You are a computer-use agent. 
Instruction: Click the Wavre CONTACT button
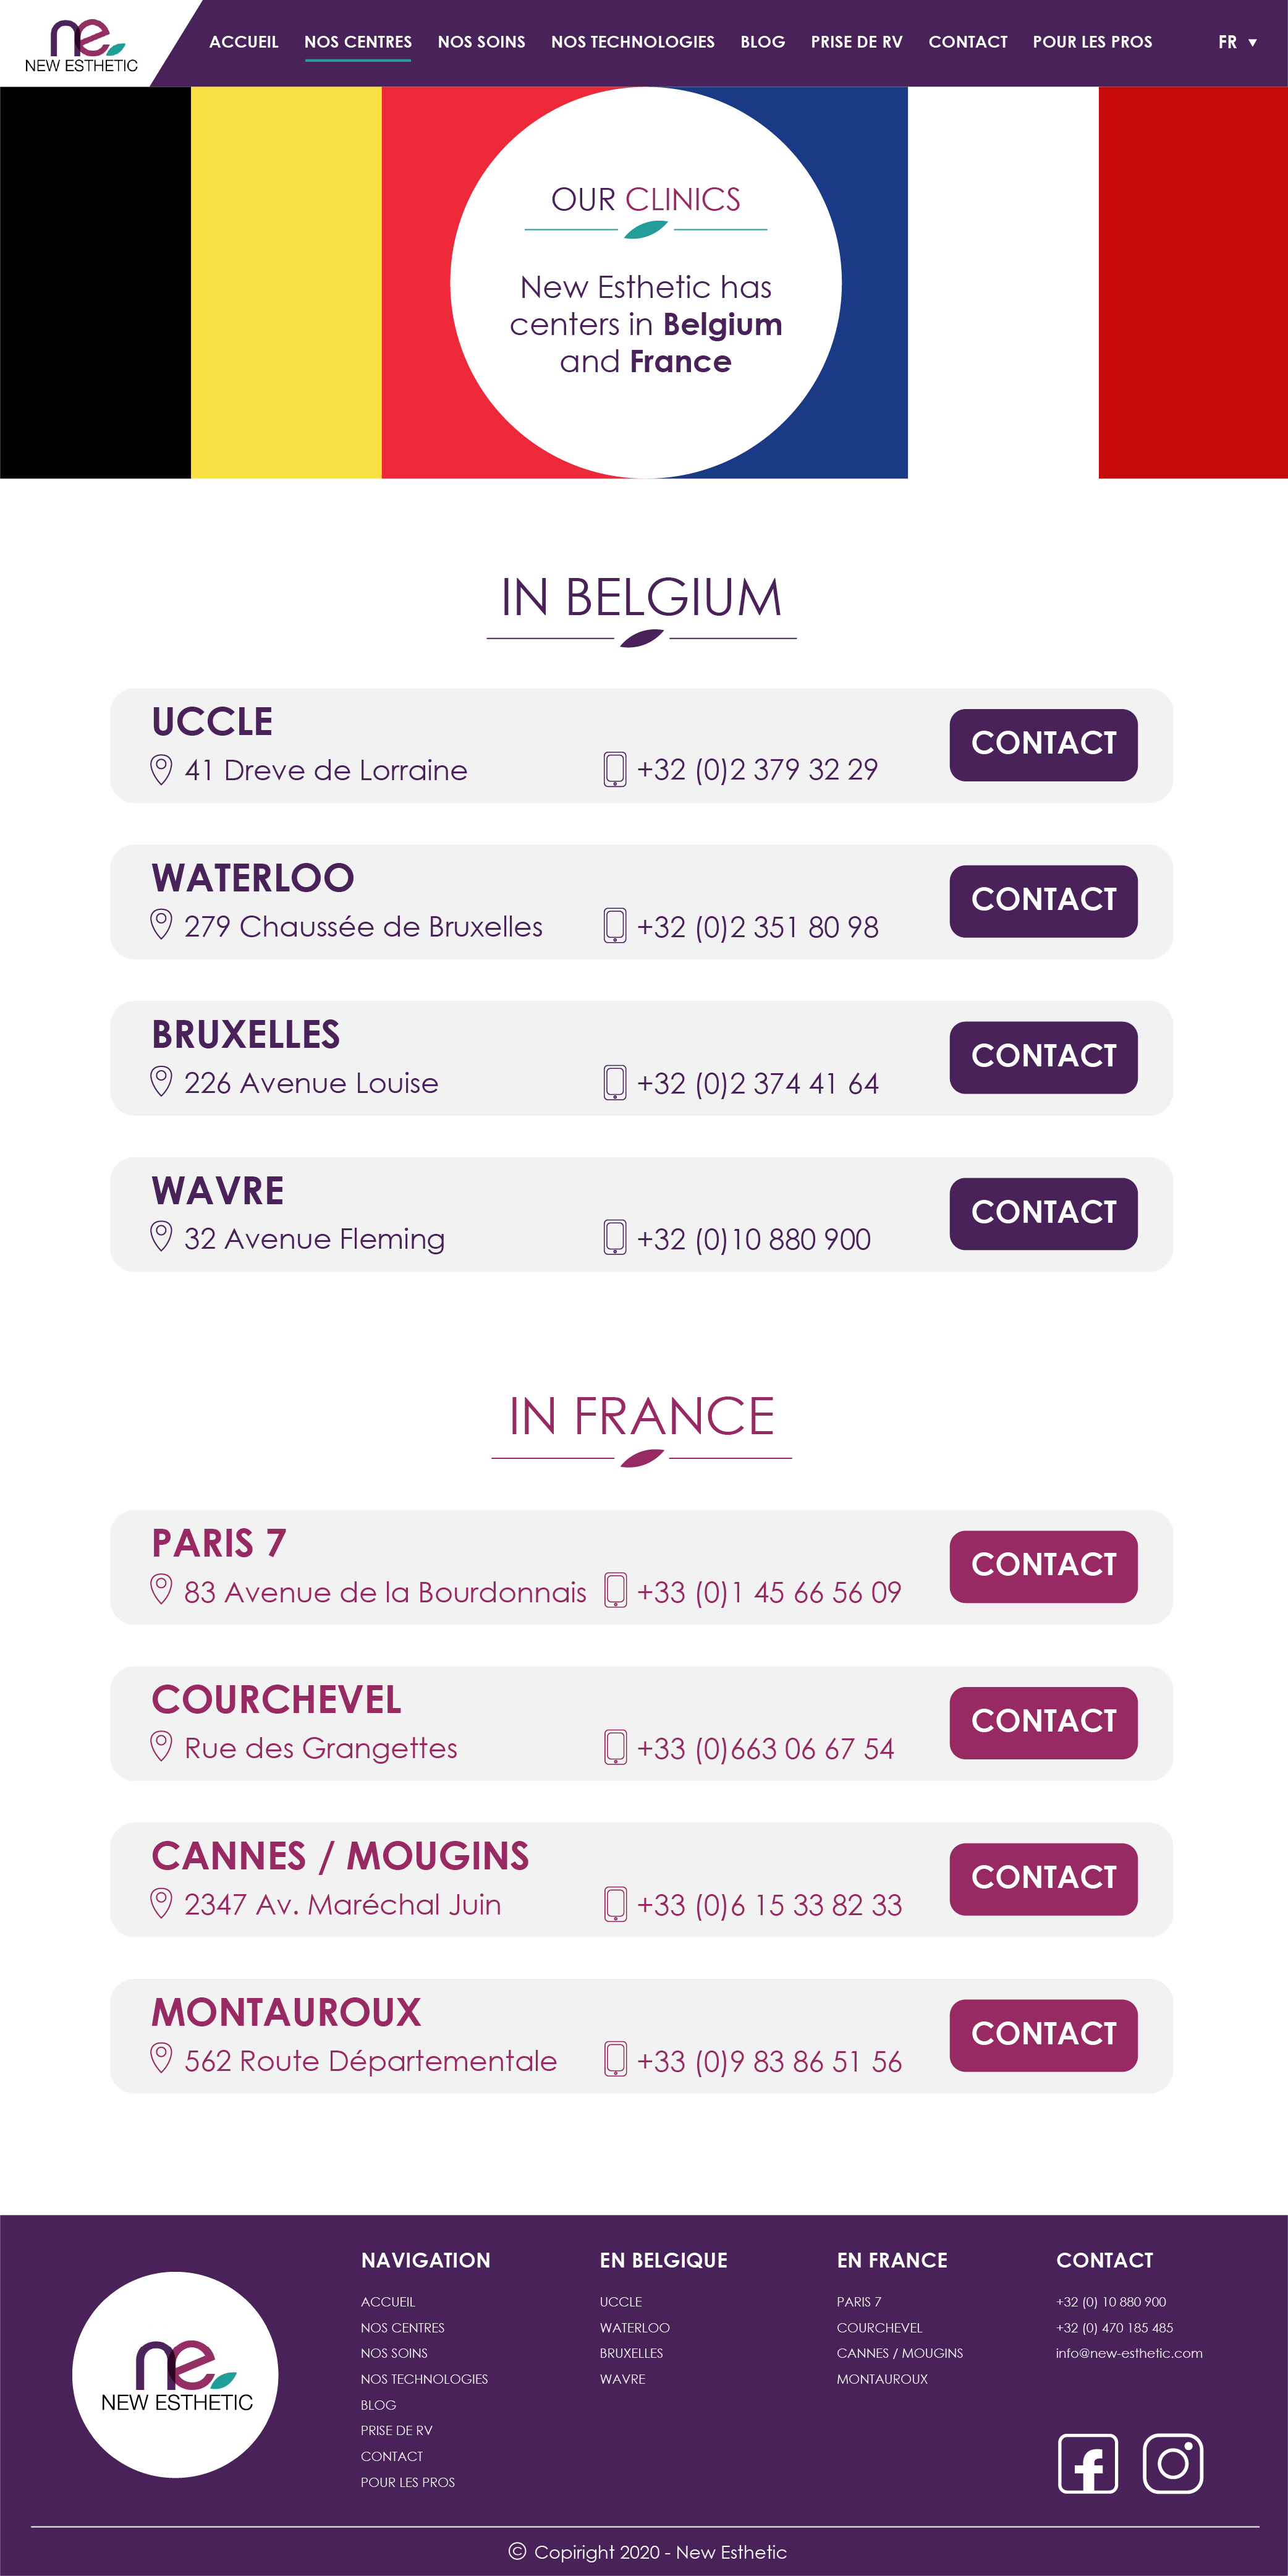(1043, 1213)
